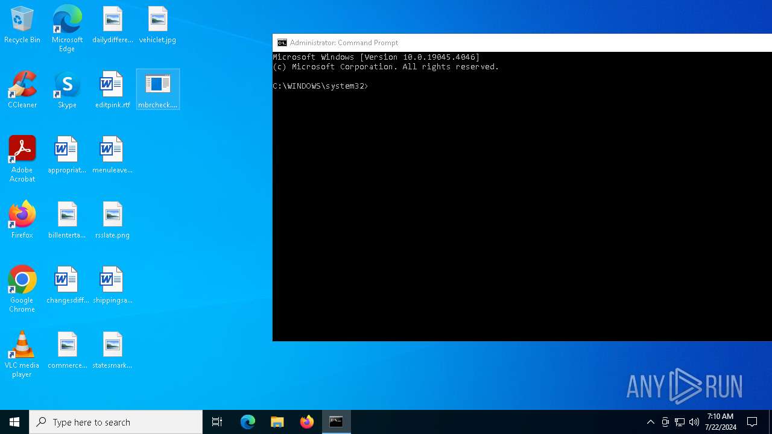Select the Microsoft Edge desktop shortcut
This screenshot has height=434, width=772.
pos(67,29)
